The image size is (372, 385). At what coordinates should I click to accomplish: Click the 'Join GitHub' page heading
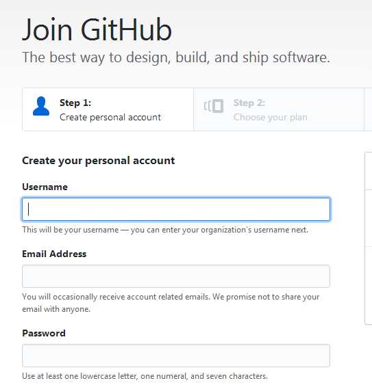point(97,30)
